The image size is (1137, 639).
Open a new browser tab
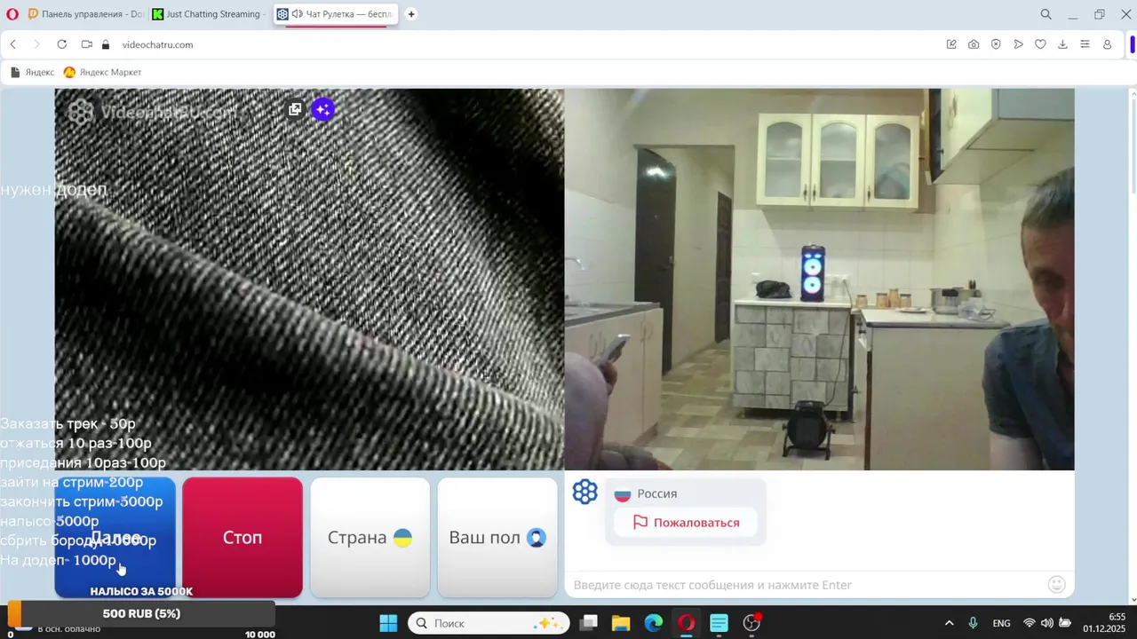tap(411, 14)
